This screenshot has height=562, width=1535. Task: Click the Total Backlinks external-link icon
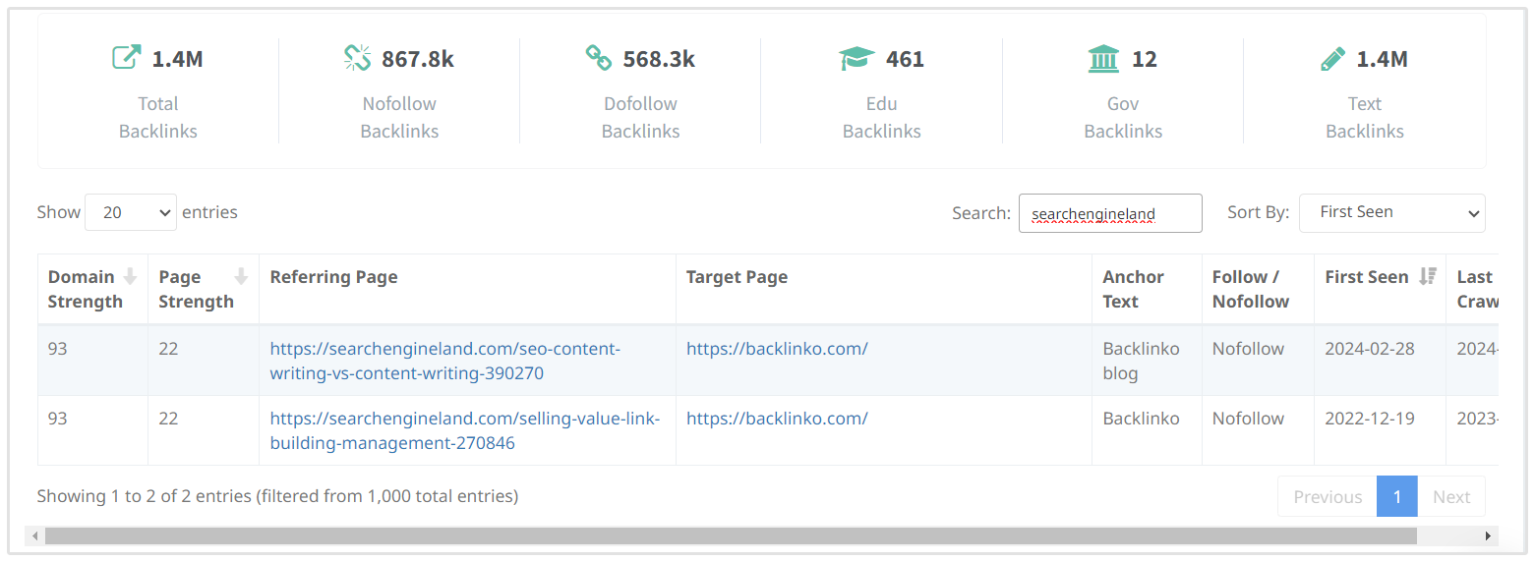point(126,58)
